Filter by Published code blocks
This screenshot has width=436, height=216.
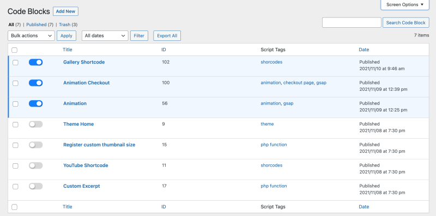37,24
